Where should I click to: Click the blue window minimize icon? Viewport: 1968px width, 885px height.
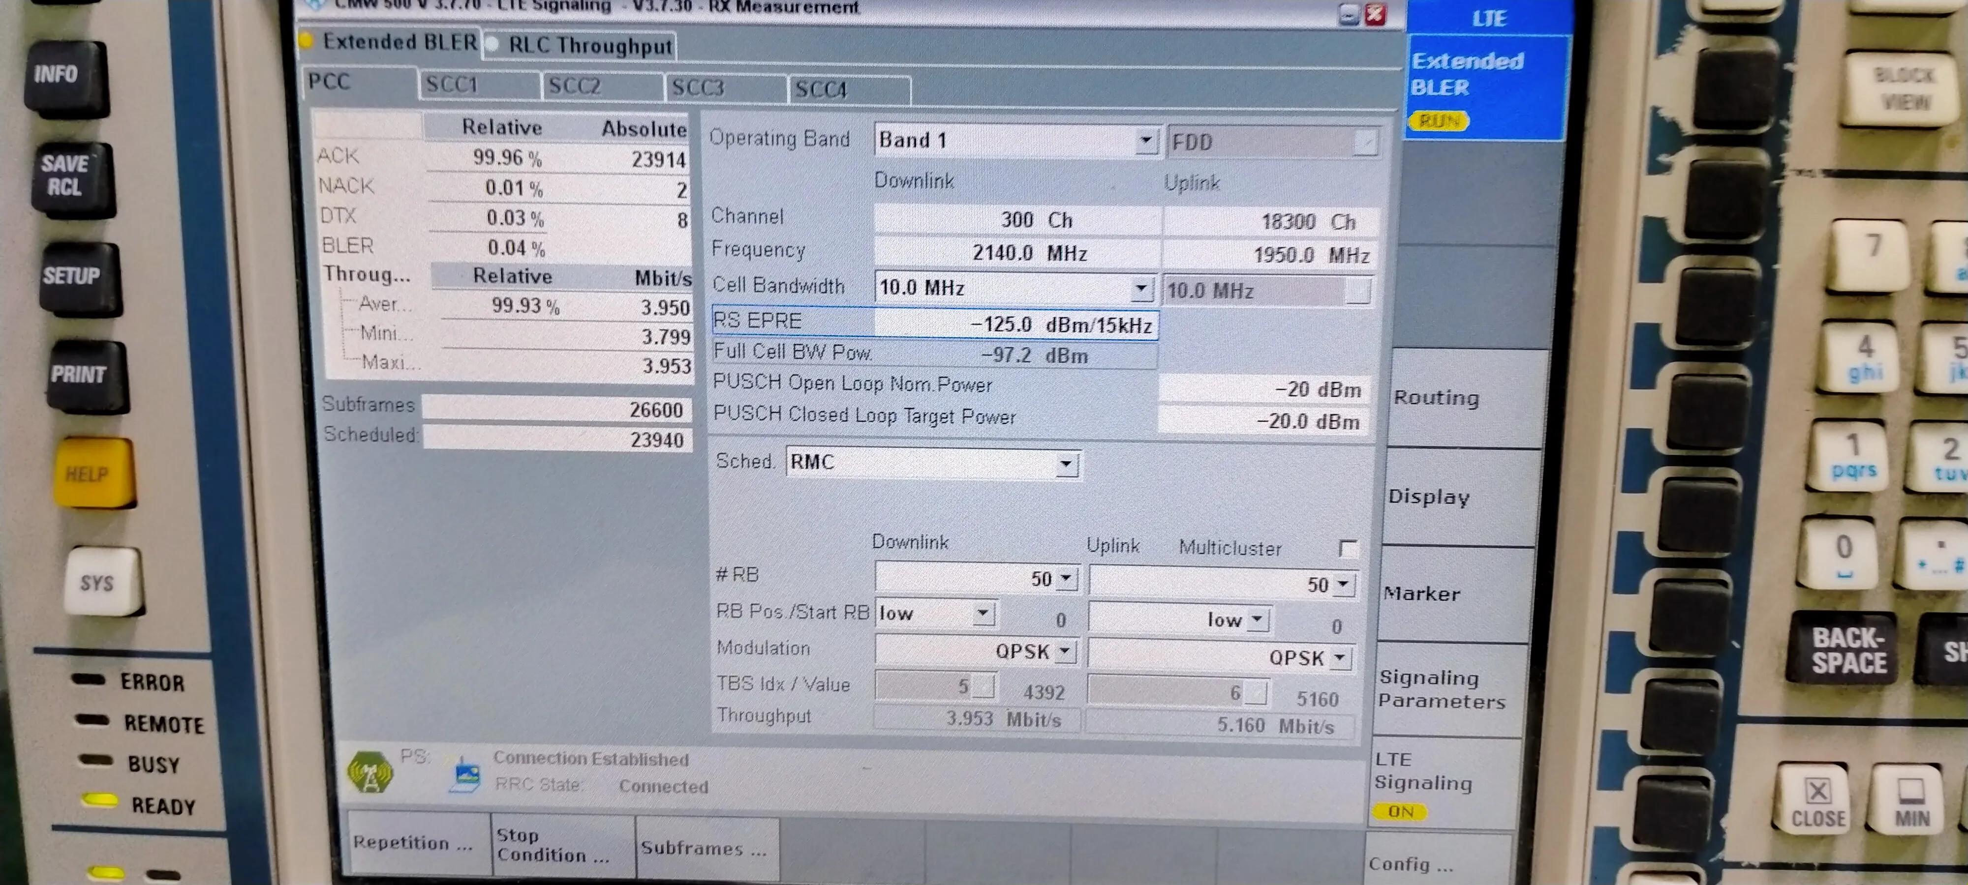(x=1349, y=15)
